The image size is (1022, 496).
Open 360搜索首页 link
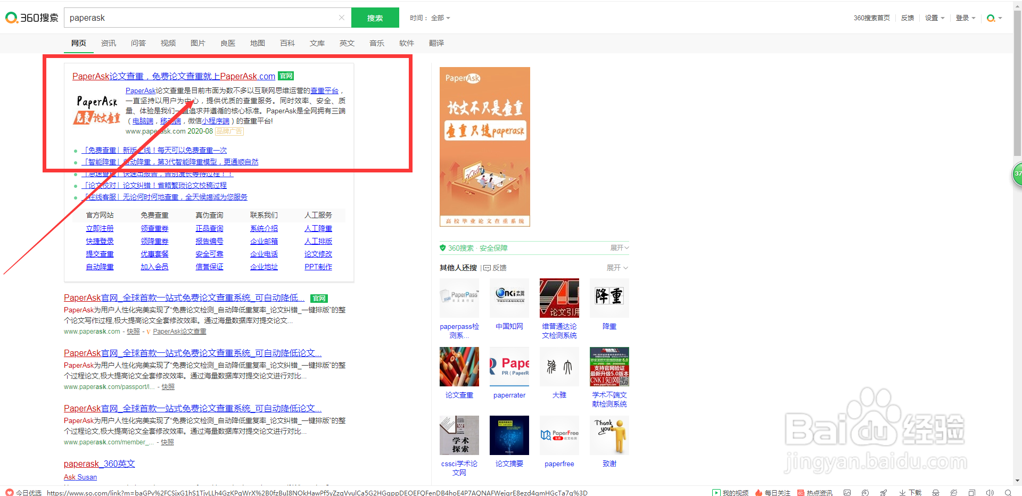click(871, 18)
